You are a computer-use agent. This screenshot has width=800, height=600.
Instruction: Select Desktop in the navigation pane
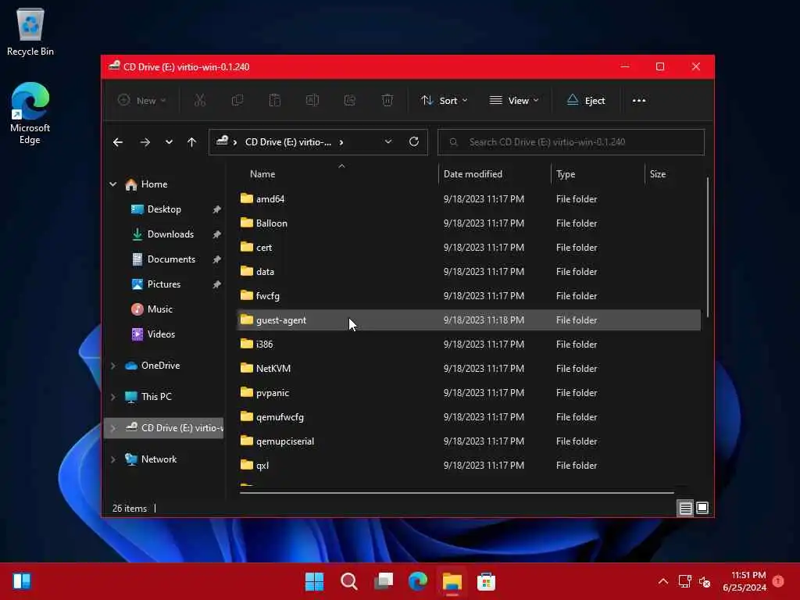click(x=164, y=209)
